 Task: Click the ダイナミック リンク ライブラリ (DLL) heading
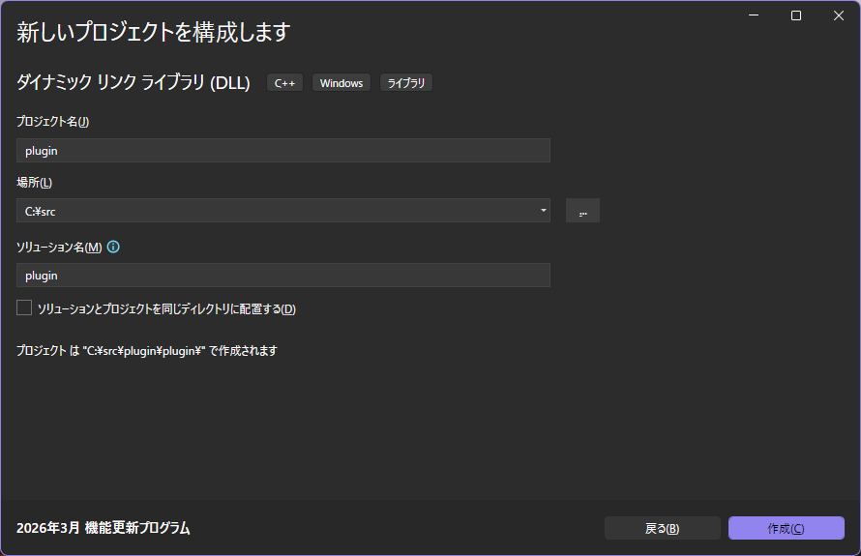[x=134, y=83]
